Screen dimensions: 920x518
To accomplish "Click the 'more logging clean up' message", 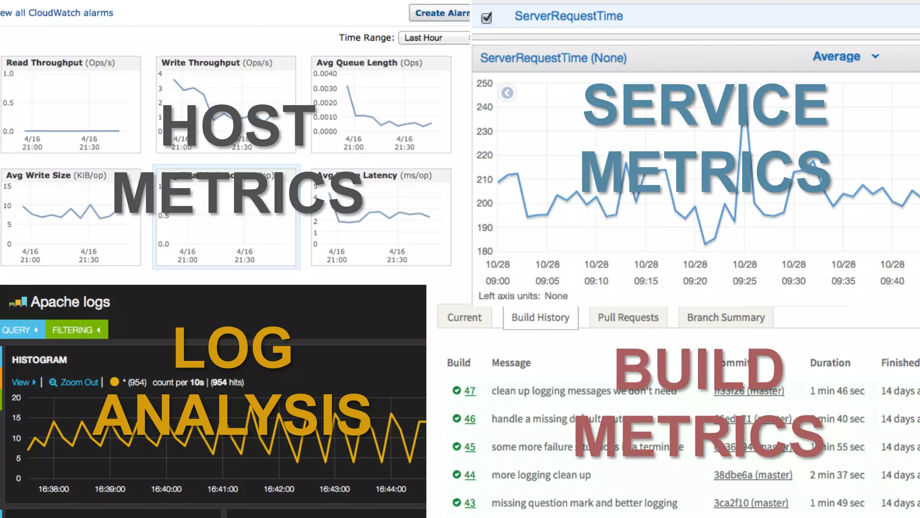I will pos(541,475).
